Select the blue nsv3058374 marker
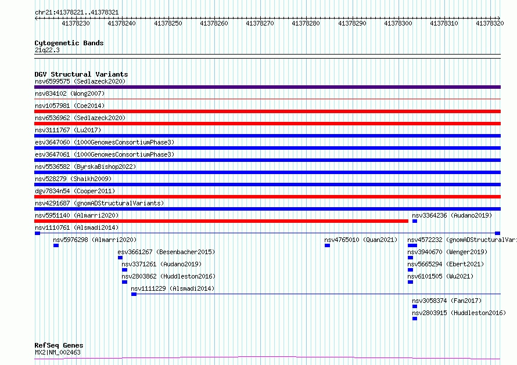This screenshot has width=517, height=365. click(x=415, y=306)
